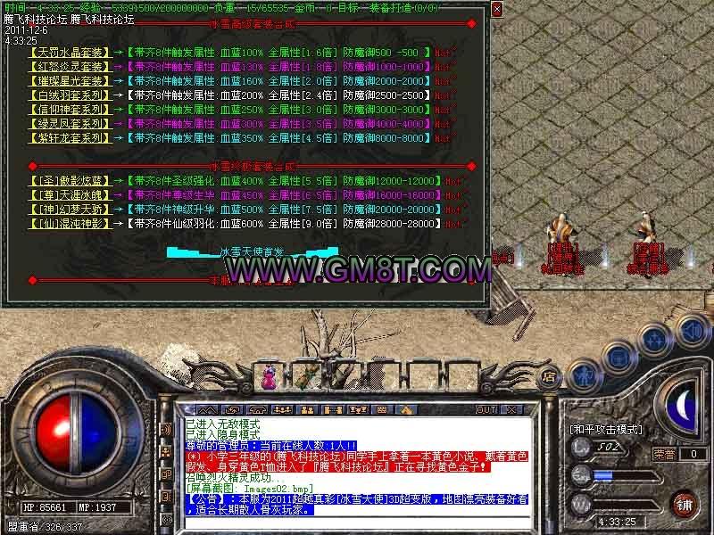Use the scroll item in second belt slot
Screen dimensions: 714x535
click(306, 377)
